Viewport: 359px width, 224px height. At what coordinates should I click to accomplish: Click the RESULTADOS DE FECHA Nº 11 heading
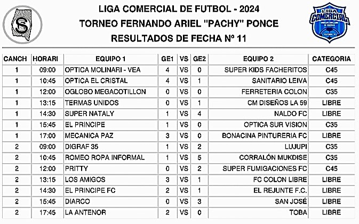[x=179, y=38]
